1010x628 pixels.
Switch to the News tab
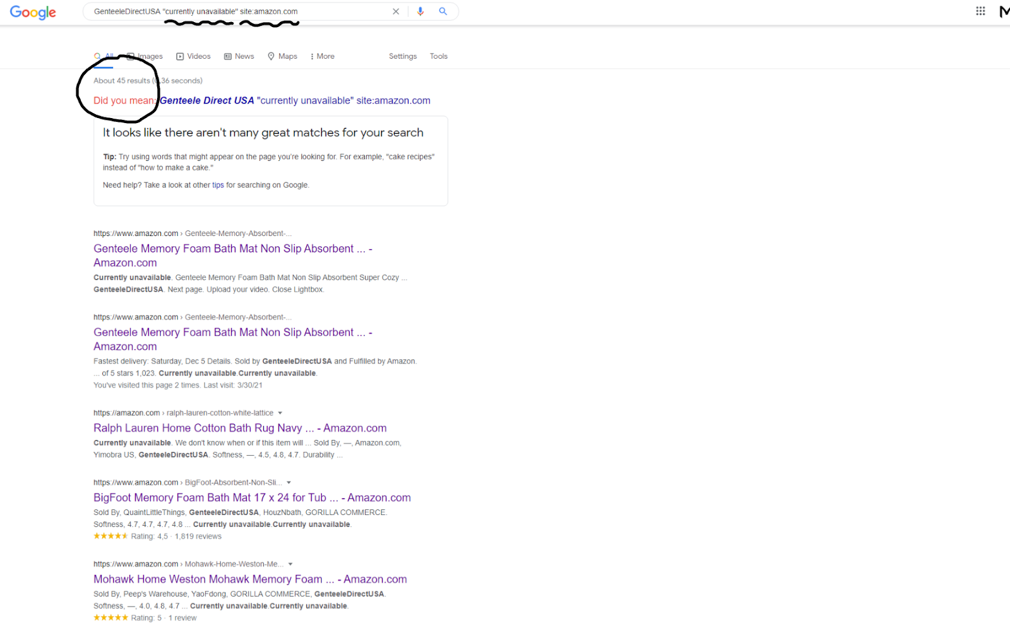[239, 56]
